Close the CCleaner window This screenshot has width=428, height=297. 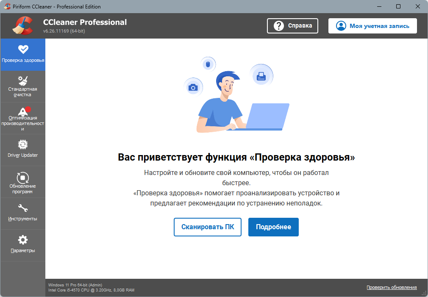coord(418,6)
